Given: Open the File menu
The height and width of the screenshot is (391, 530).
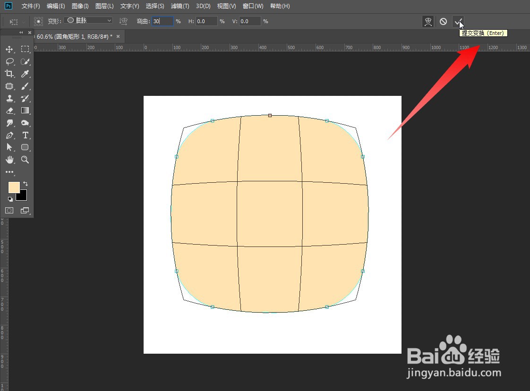Looking at the screenshot, I should pyautogui.click(x=30, y=6).
